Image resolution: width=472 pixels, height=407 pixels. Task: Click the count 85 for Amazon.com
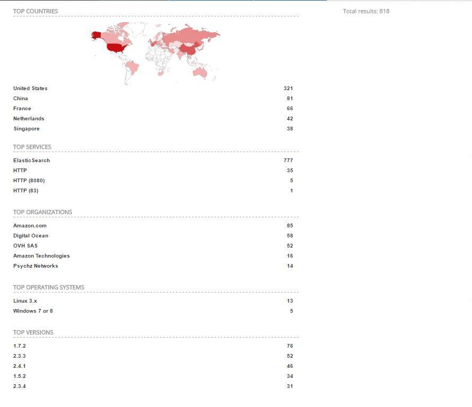(x=290, y=226)
